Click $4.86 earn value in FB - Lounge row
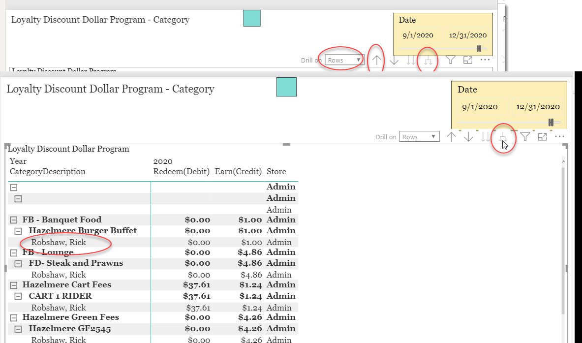The image size is (582, 343). pyautogui.click(x=250, y=252)
